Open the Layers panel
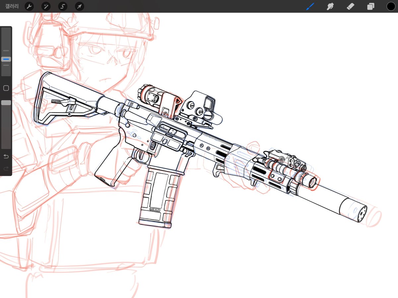Viewport: 398px width, 298px height. click(x=370, y=6)
